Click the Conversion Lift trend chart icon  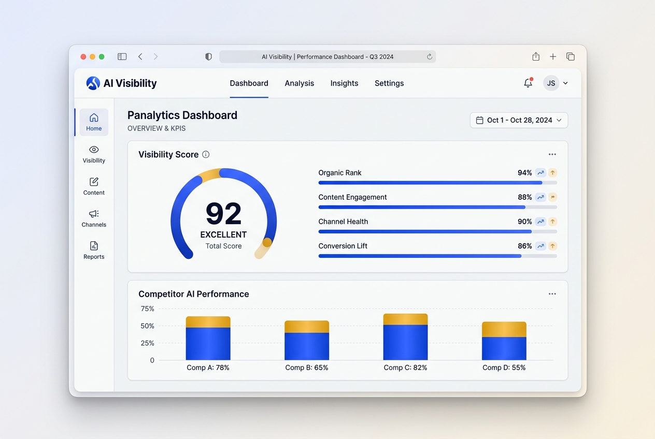pos(540,246)
